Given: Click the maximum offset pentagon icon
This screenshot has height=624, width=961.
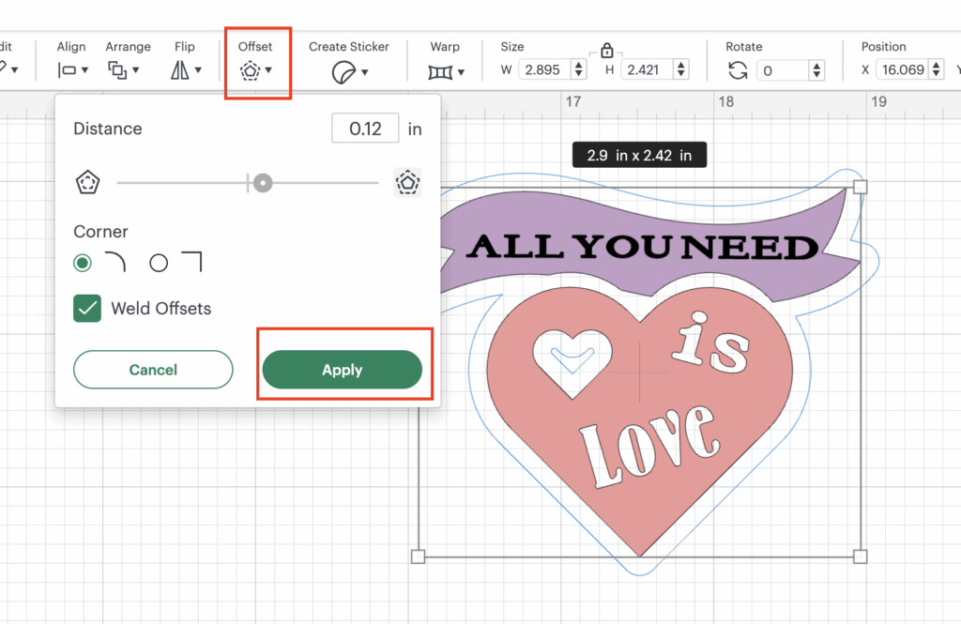Looking at the screenshot, I should (x=407, y=183).
